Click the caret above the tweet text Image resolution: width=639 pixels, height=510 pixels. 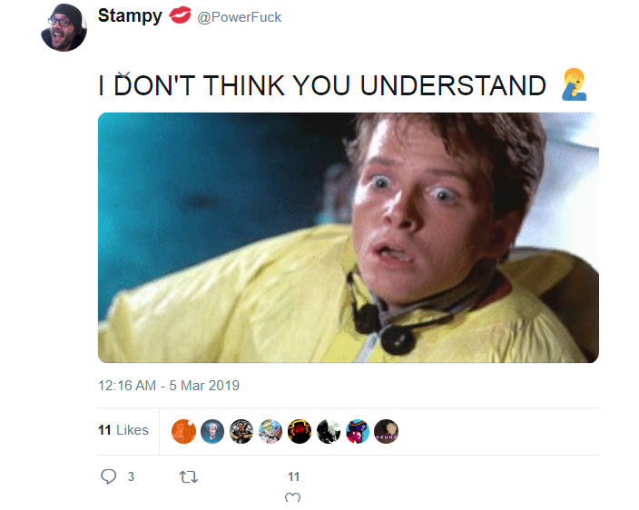pyautogui.click(x=123, y=75)
